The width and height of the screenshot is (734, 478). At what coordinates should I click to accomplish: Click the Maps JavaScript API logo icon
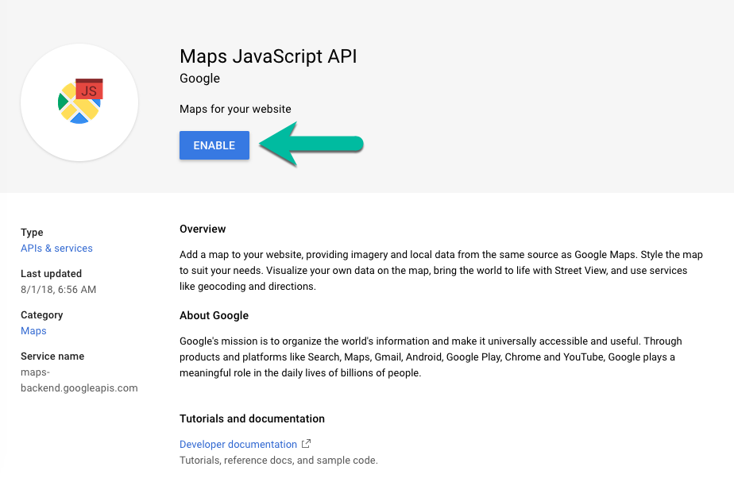[80, 102]
